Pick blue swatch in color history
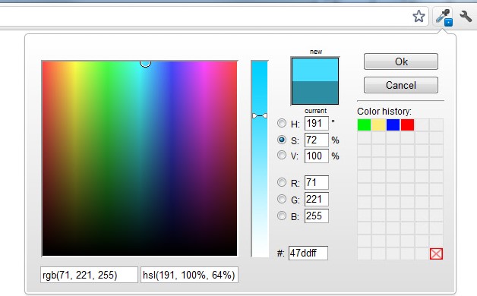Viewport: 477px width, 296px height. (x=393, y=125)
